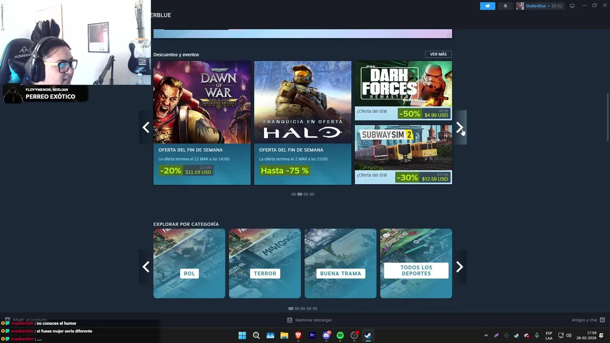Select third discounts carousel page dot
610x343 pixels.
[306, 194]
